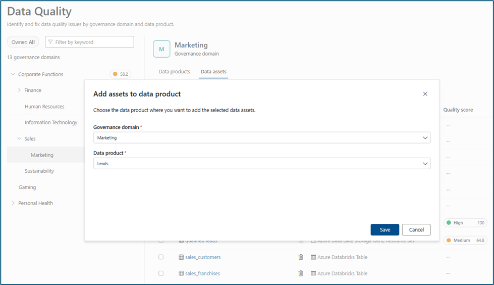The image size is (494, 285).
Task: Click the Filter by keyword field
Action: pyautogui.click(x=92, y=42)
